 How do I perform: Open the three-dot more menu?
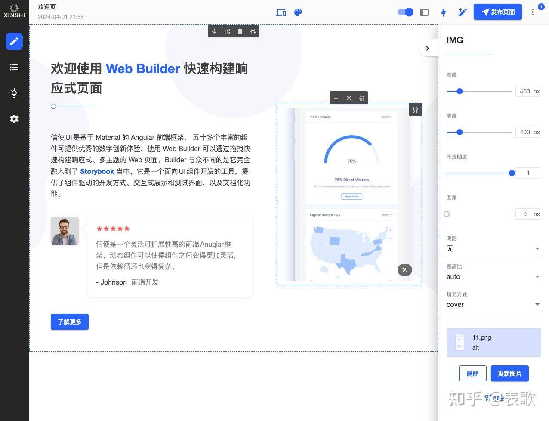pyautogui.click(x=533, y=12)
